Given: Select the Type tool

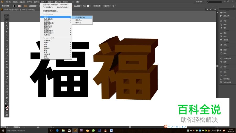Looking at the screenshot, I should (x=7, y=34).
